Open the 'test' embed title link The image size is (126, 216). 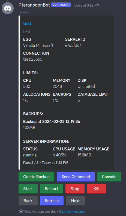point(27,23)
